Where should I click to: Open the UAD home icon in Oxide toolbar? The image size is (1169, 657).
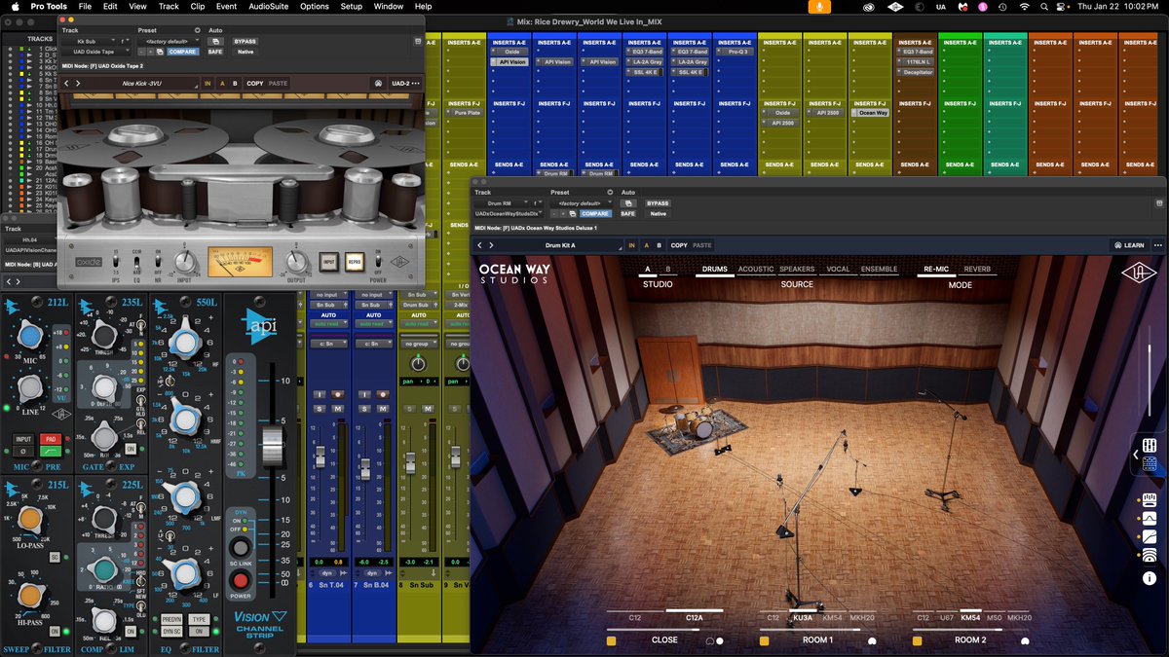pos(378,84)
